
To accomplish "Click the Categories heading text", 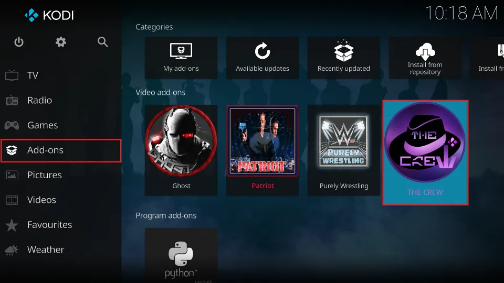I will 154,27.
